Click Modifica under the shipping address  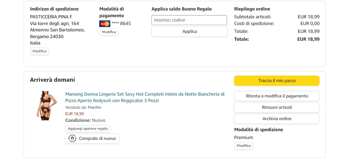pos(39,51)
